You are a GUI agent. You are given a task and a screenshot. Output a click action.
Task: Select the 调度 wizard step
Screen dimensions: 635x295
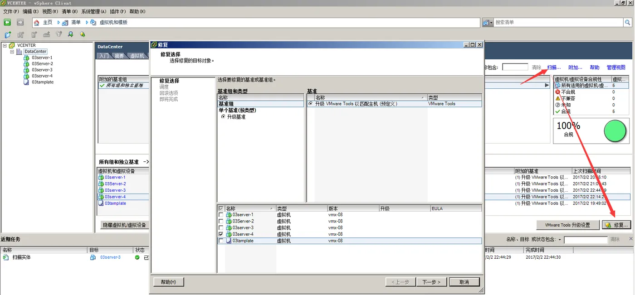tap(164, 87)
